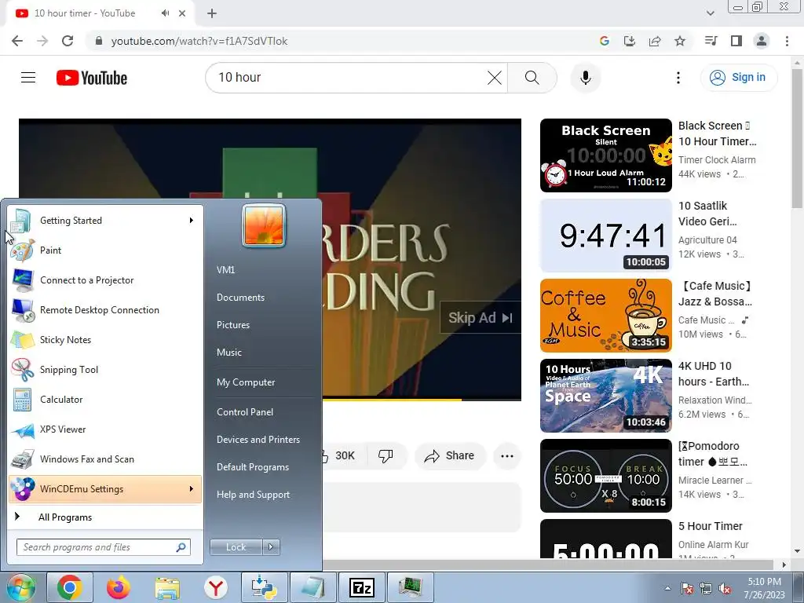Open Help and Support
This screenshot has height=603, width=804.
(x=254, y=495)
